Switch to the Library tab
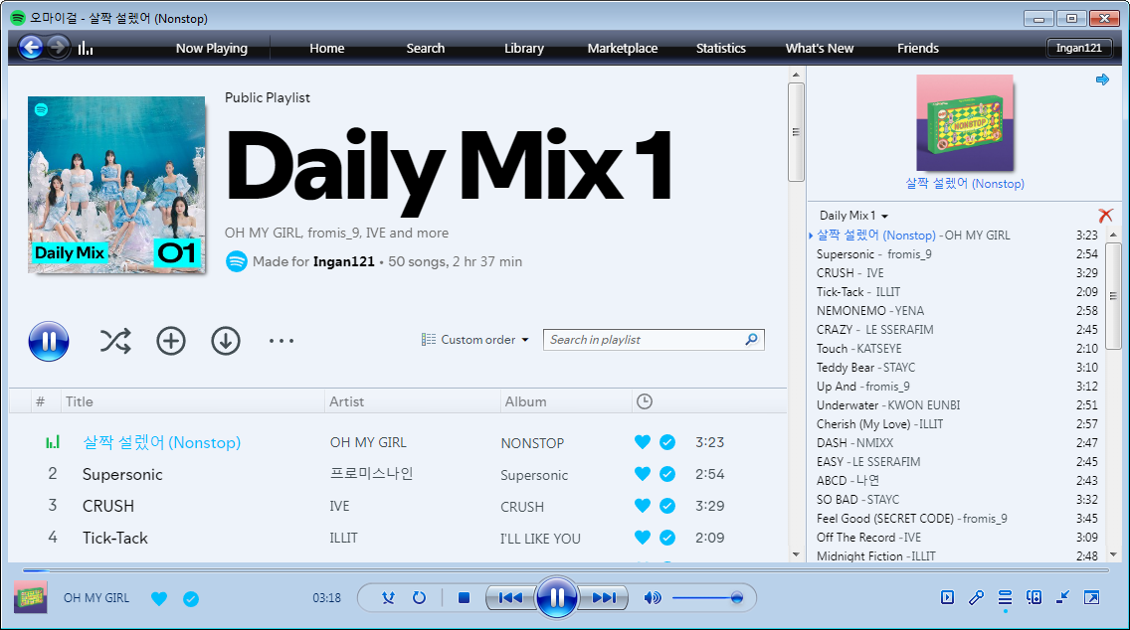 coord(524,49)
